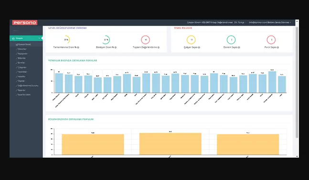Open the Meltem Sevda Dönmez user dropdown

tap(270, 22)
